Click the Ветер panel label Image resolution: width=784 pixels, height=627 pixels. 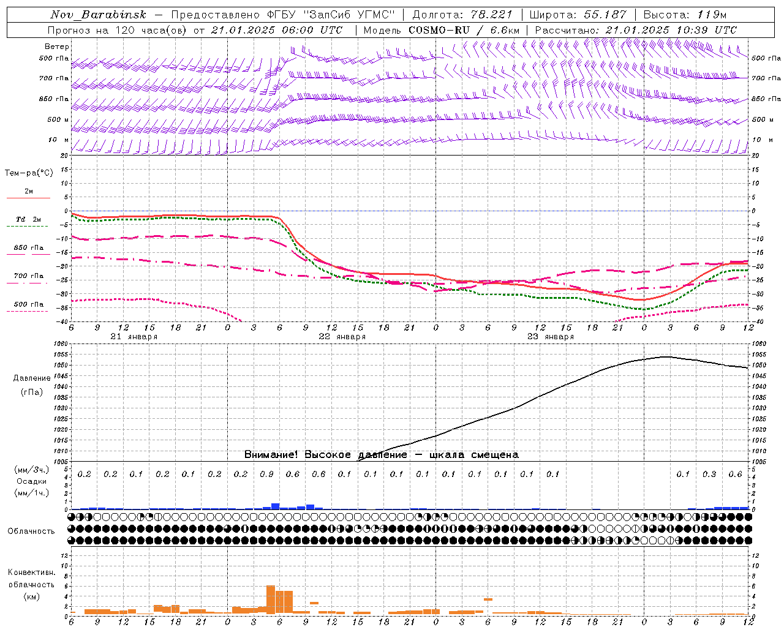click(57, 47)
